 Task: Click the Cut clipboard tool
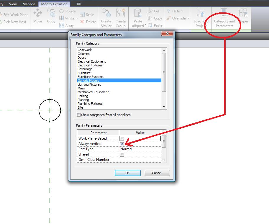(154, 11)
